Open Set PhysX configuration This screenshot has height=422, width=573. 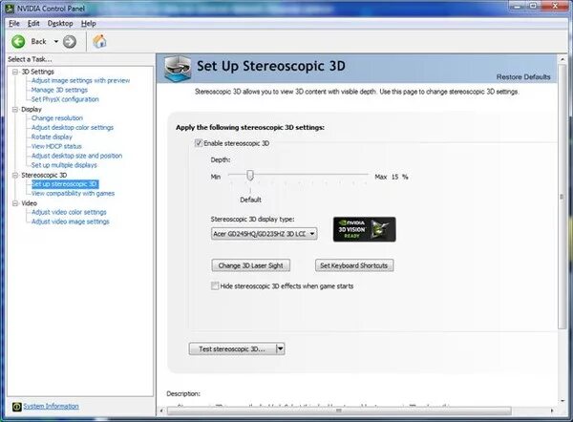tap(65, 99)
